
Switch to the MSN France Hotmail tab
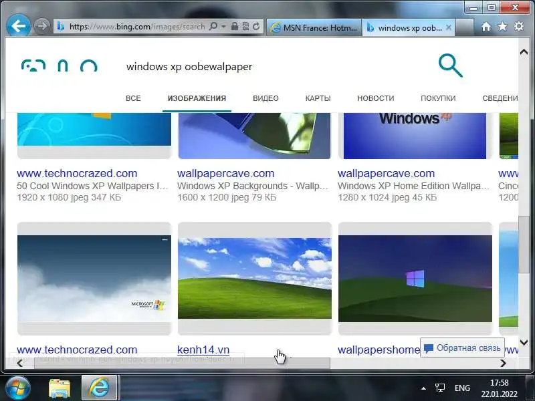[x=314, y=27]
